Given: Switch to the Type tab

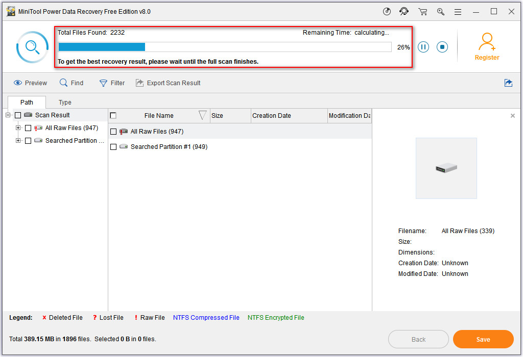Looking at the screenshot, I should [65, 102].
